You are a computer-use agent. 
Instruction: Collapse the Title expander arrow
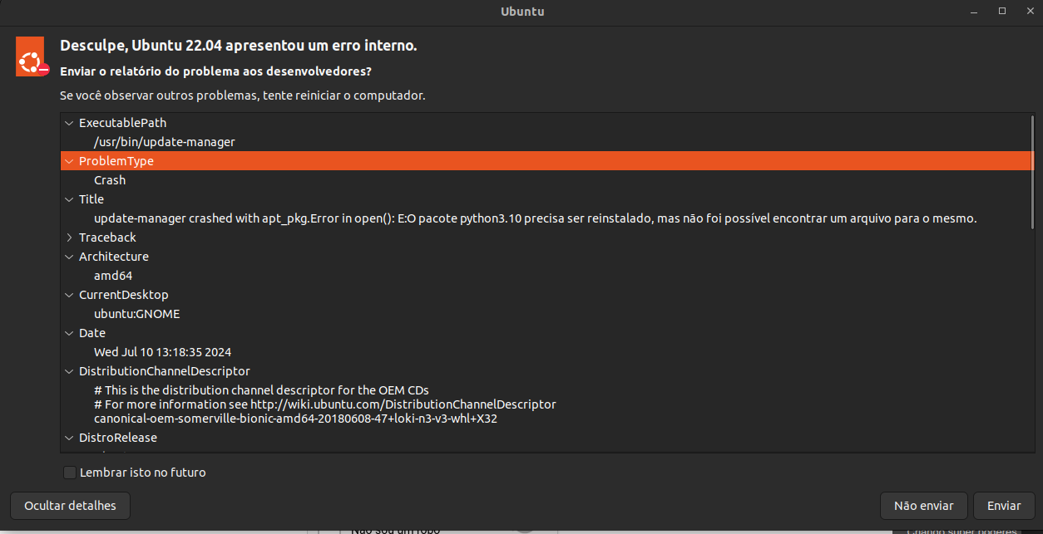(x=69, y=199)
